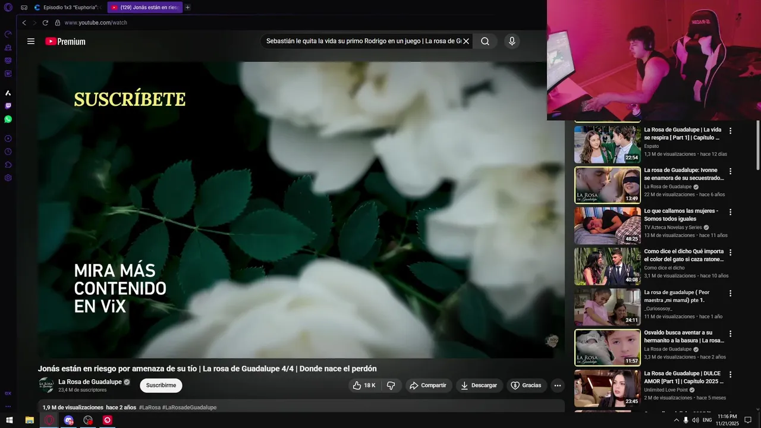
Task: Open the Windows Start menu
Action: coord(10,420)
